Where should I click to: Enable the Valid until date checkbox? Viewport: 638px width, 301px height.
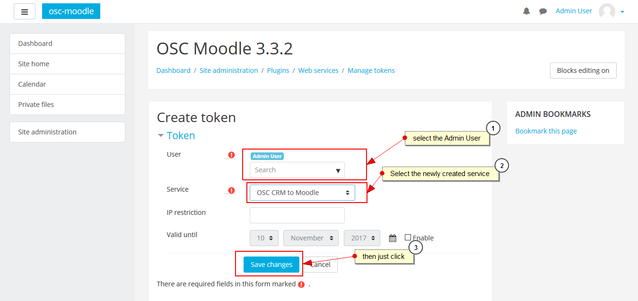click(408, 238)
